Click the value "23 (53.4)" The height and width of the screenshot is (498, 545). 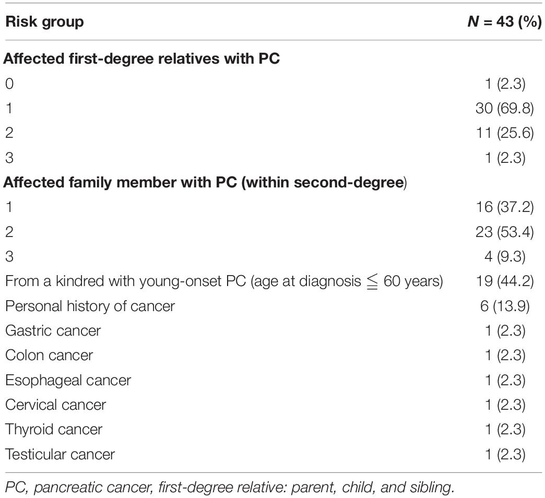tap(504, 232)
